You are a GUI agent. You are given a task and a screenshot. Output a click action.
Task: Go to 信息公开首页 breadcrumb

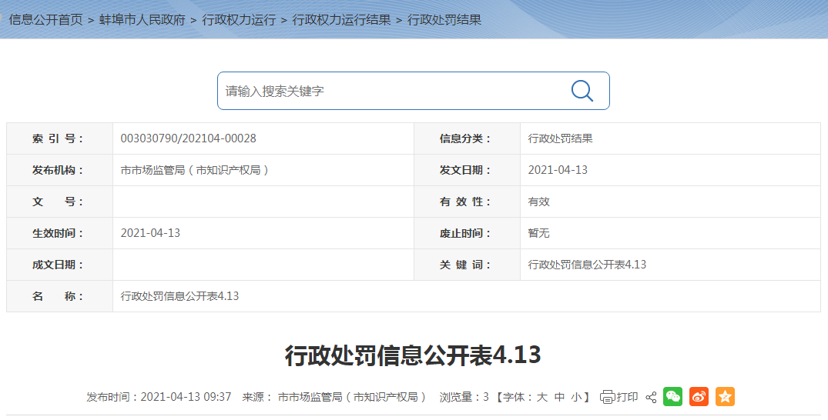pyautogui.click(x=45, y=20)
